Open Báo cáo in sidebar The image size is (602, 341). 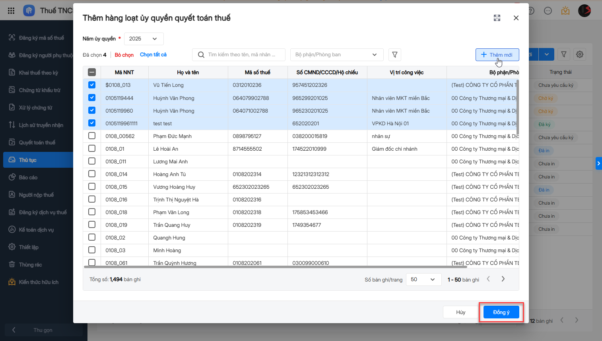[28, 178]
